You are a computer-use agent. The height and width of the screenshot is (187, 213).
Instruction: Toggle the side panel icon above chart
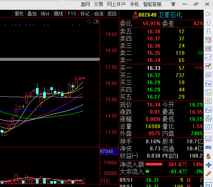(96, 22)
